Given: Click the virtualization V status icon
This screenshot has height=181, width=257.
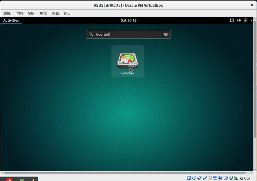Looking at the screenshot, I should pyautogui.click(x=226, y=178).
